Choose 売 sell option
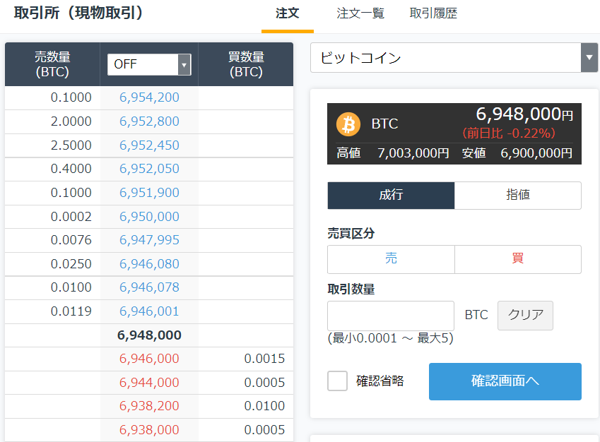The height and width of the screenshot is (442, 600). [x=391, y=259]
